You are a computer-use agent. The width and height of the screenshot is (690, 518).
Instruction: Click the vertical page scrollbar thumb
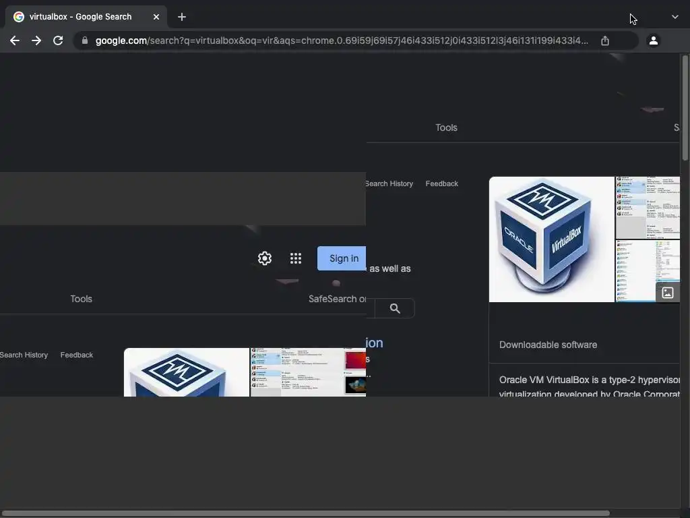685,108
